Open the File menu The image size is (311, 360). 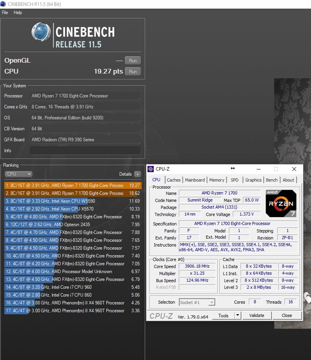pos(5,13)
